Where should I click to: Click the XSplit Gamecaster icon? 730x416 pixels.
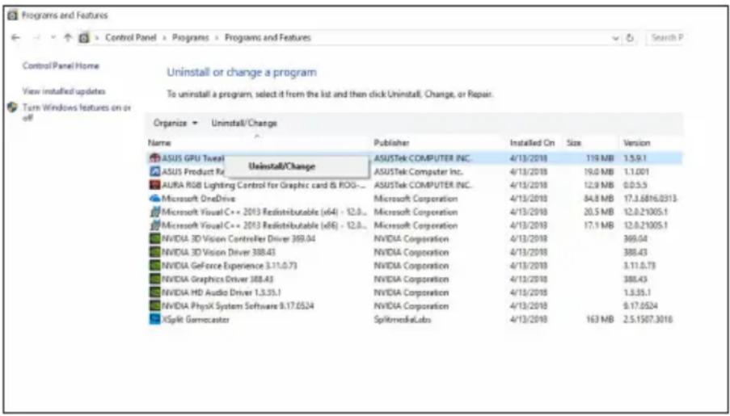pyautogui.click(x=154, y=320)
